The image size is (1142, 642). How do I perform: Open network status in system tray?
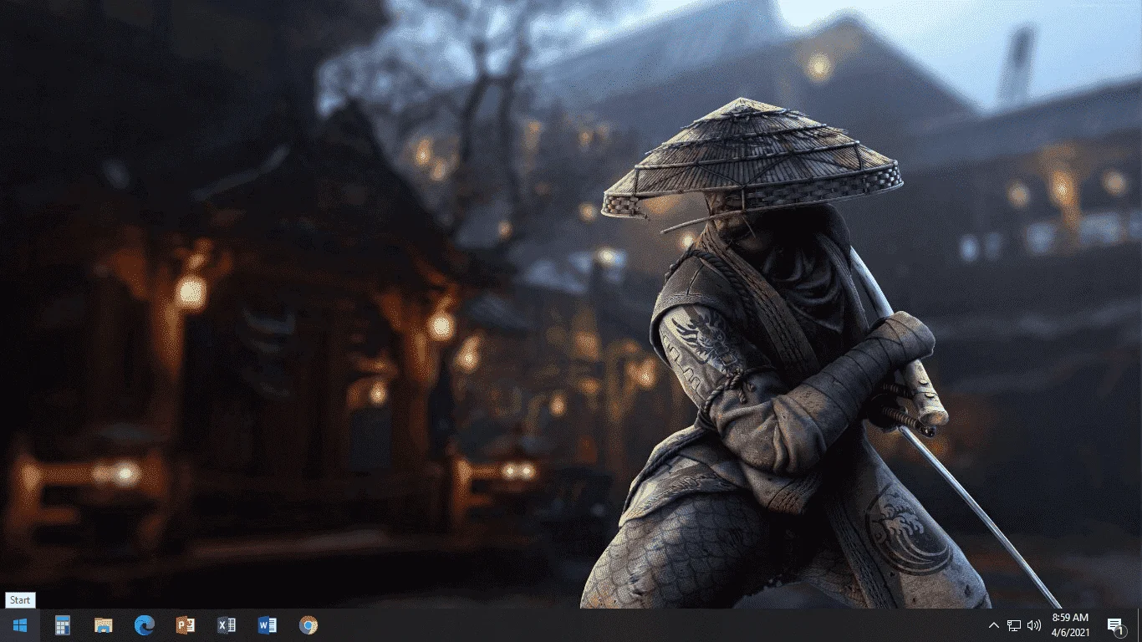(x=1014, y=625)
